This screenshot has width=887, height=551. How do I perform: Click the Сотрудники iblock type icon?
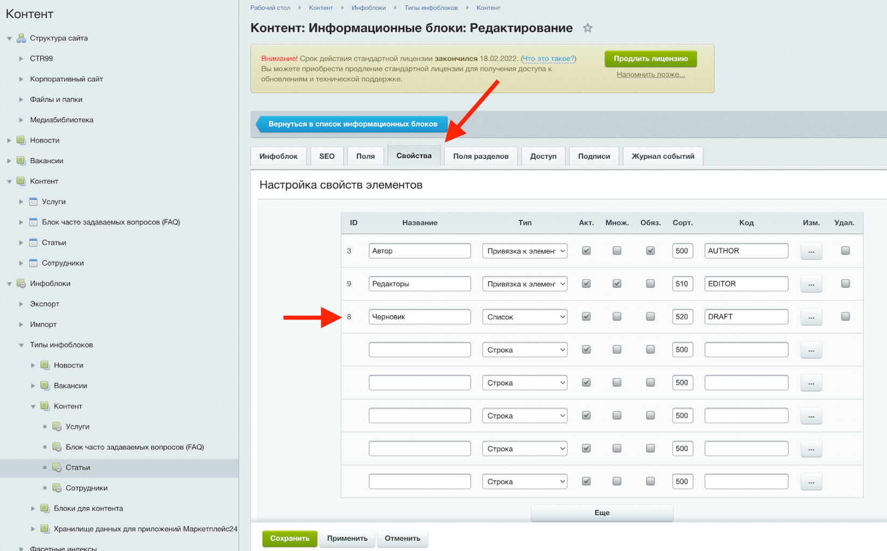57,488
